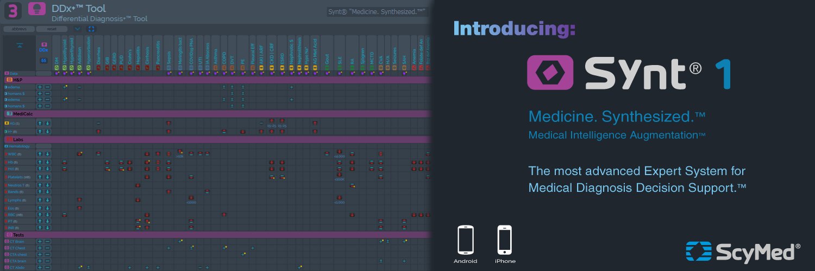Select the Addison diagnosis column header

pyautogui.click(x=79, y=53)
